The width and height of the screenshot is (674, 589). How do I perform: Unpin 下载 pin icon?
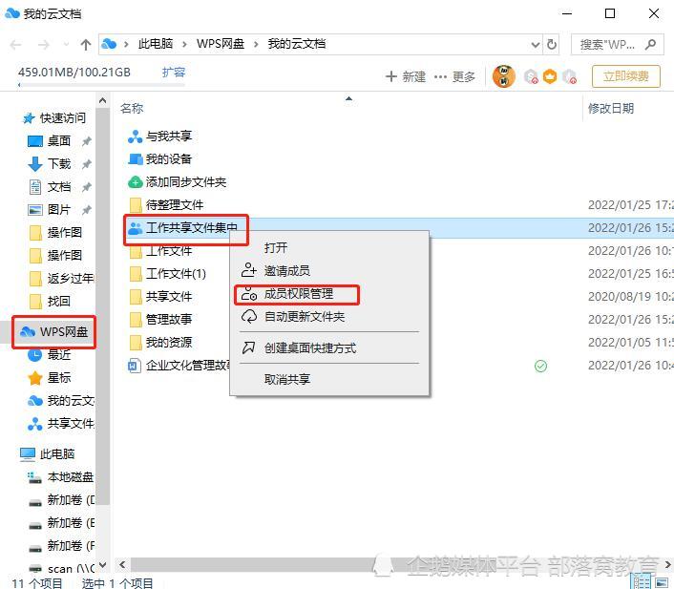(87, 164)
